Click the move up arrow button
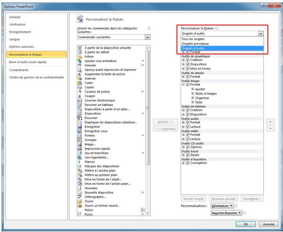Viewport: 283px width, 232px height. click(x=270, y=122)
